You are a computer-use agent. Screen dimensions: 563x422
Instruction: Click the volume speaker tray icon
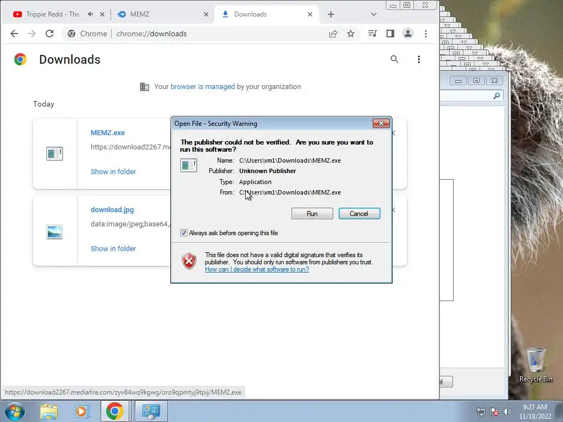507,412
